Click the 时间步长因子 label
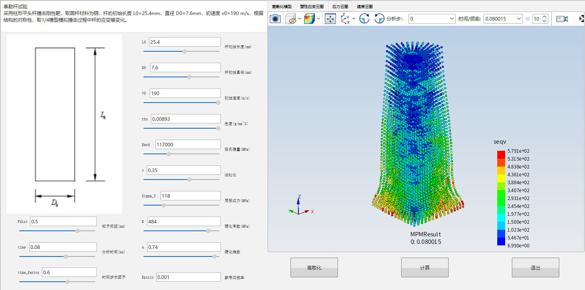The image size is (585, 290). 114,277
